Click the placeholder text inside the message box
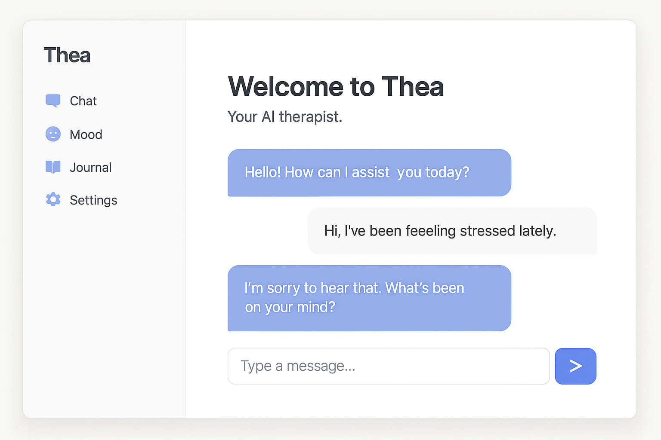661x440 pixels. [298, 366]
